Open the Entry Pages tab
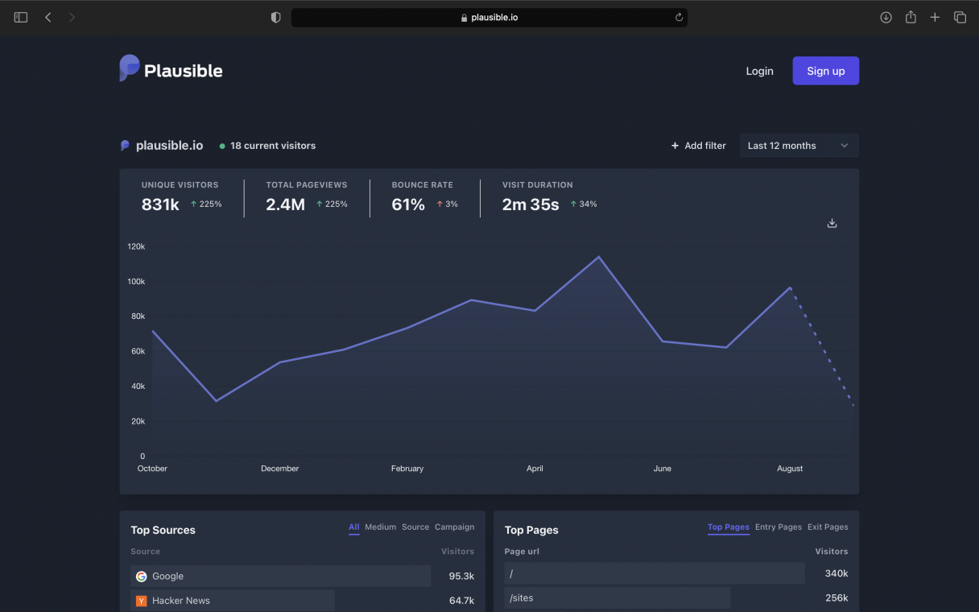979x612 pixels. 779,527
